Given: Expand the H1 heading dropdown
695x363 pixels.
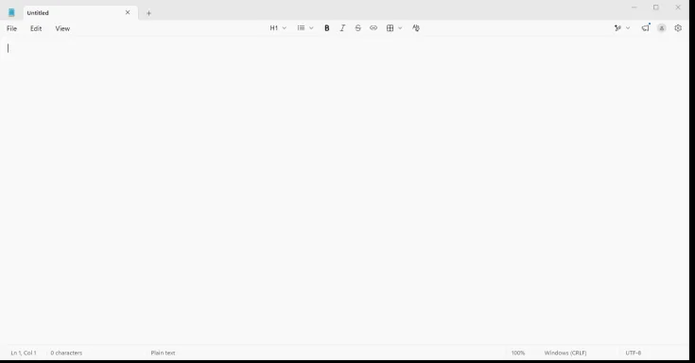Looking at the screenshot, I should [278, 28].
